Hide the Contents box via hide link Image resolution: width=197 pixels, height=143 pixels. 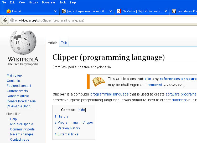tap(82, 110)
